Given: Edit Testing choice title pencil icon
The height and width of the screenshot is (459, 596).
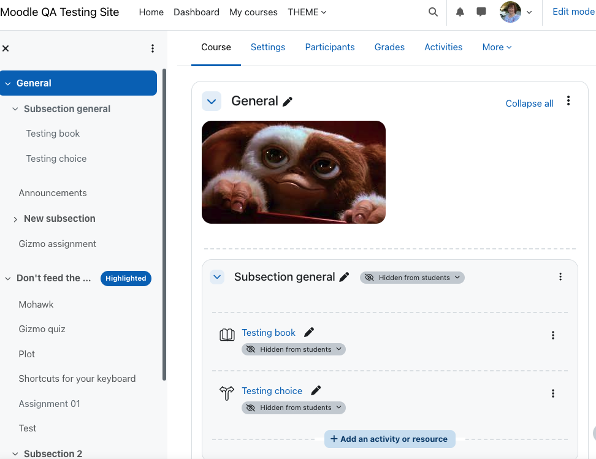Looking at the screenshot, I should (x=316, y=390).
